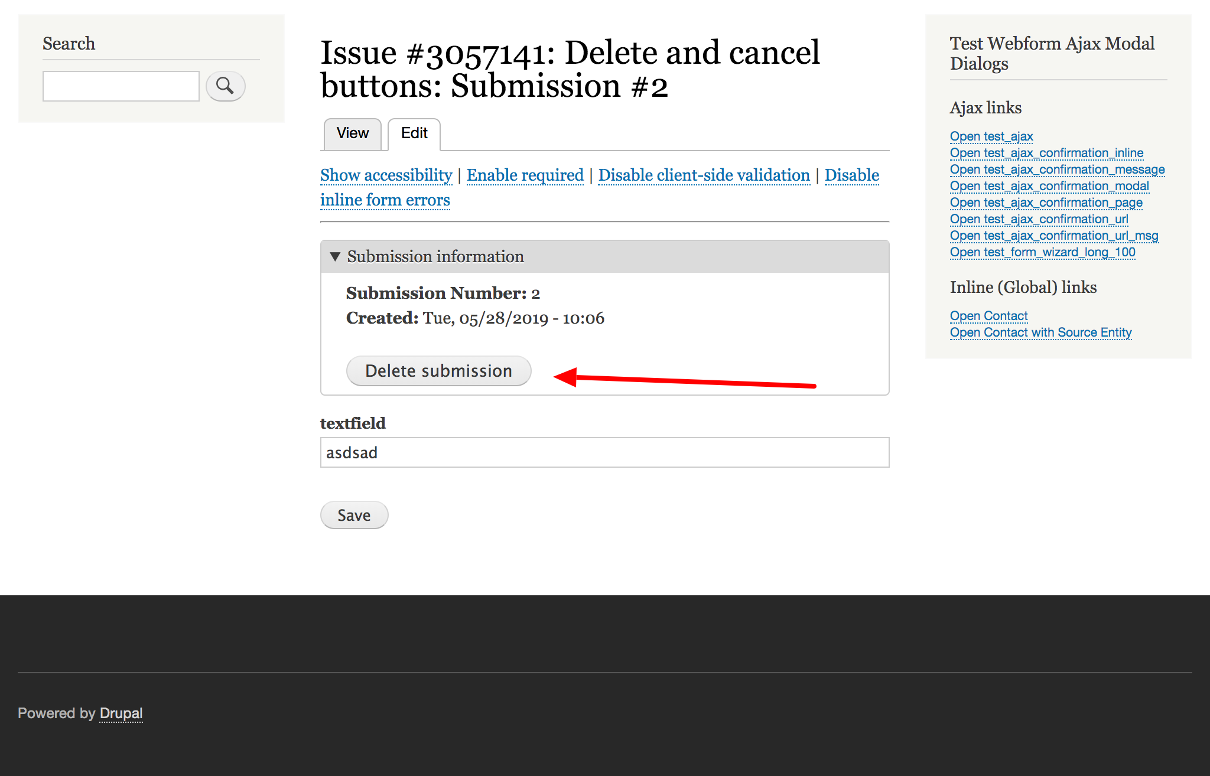Viewport: 1210px width, 776px height.
Task: Select the Edit tab
Action: [414, 133]
